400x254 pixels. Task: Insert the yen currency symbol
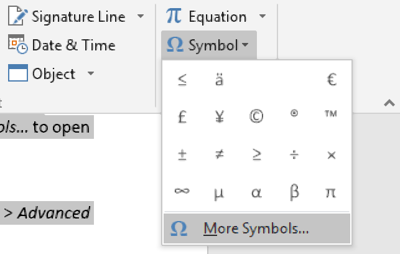[x=219, y=117]
